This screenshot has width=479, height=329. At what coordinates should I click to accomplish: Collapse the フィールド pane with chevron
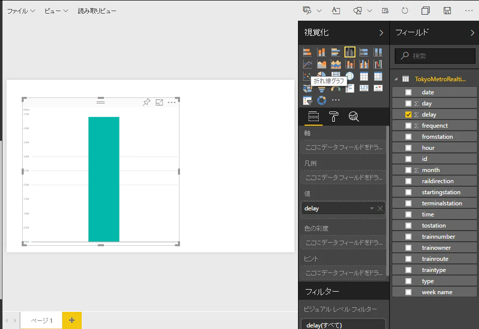click(472, 33)
